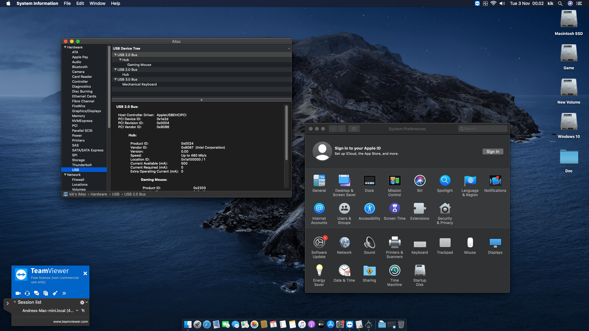The height and width of the screenshot is (331, 589).
Task: Start a video call in TeamViewer
Action: [x=18, y=293]
